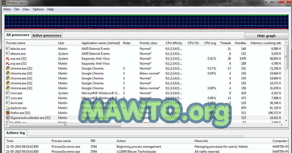292x153 pixels.
Task: Click 1470 handles value of avp.exe
Action: [243, 58]
